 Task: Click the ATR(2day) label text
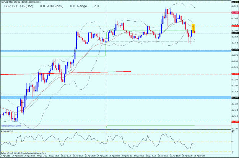click(x=55, y=6)
